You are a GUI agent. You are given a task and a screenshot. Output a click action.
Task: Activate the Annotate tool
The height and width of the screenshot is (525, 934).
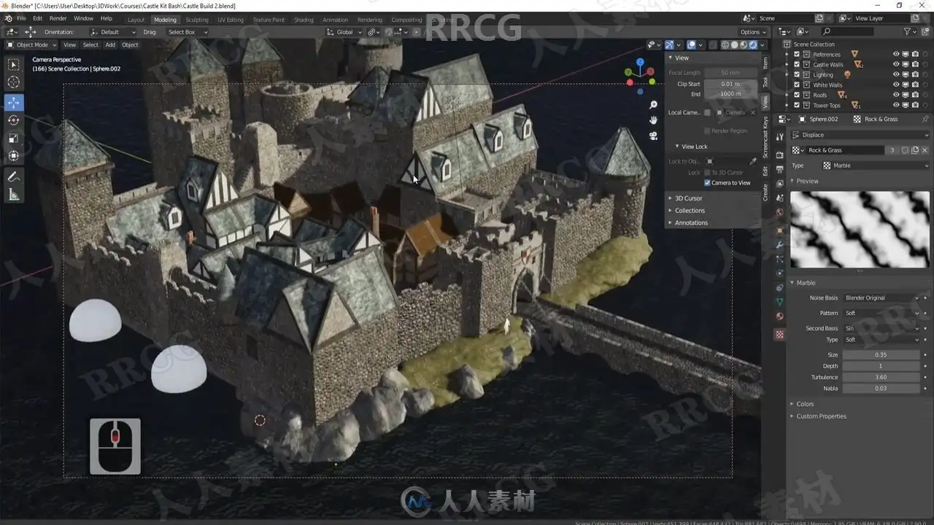[x=13, y=176]
